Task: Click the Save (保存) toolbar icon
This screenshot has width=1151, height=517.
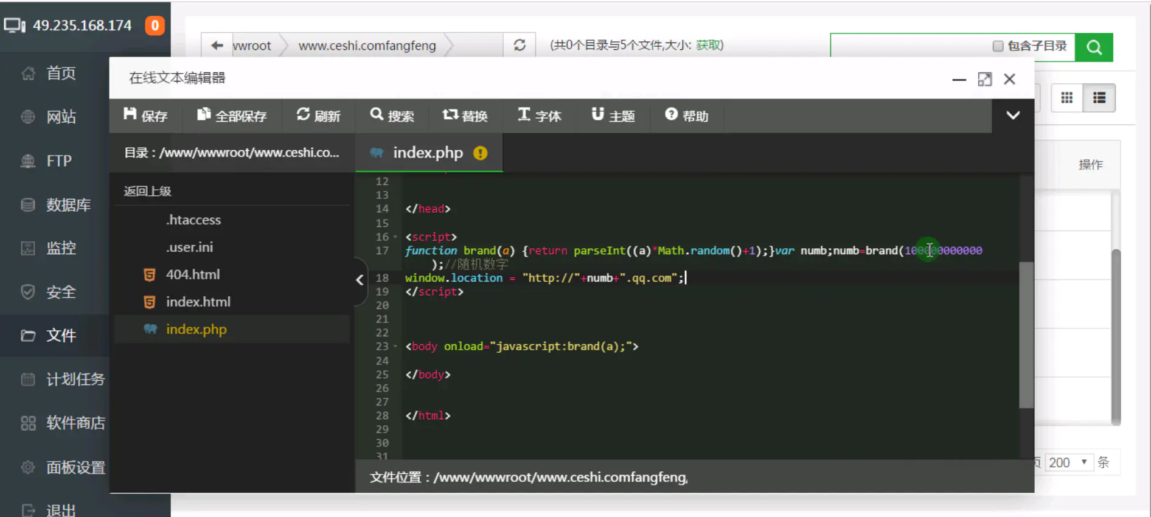Action: click(x=145, y=116)
